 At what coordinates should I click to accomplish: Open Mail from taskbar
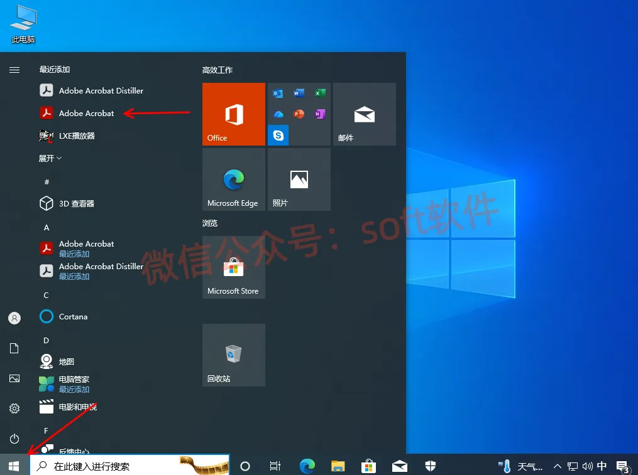pyautogui.click(x=400, y=466)
